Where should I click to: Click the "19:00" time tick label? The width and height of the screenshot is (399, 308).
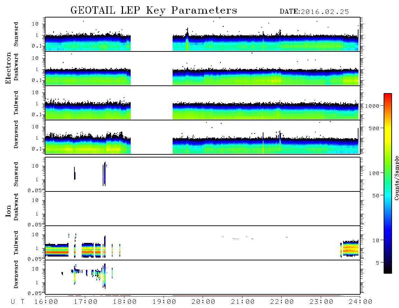pyautogui.click(x=164, y=302)
